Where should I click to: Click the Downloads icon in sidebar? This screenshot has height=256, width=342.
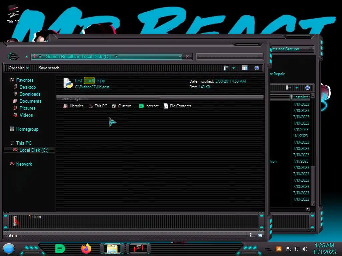15,94
